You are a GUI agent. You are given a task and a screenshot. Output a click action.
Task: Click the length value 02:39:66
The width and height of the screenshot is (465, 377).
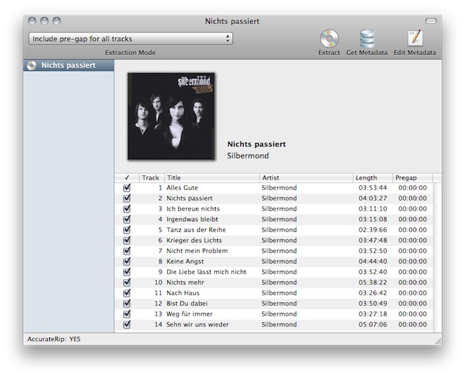point(373,230)
